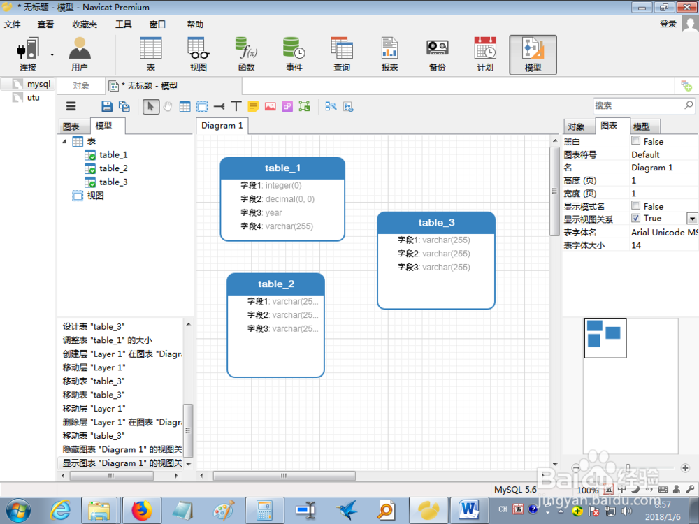This screenshot has width=699, height=524.
Task: Click the Model (模型) toolbar button
Action: coord(533,54)
